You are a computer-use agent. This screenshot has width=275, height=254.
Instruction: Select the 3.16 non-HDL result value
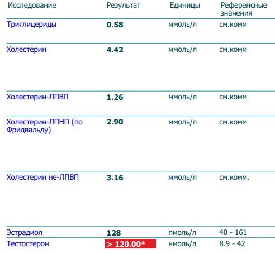pyautogui.click(x=115, y=178)
